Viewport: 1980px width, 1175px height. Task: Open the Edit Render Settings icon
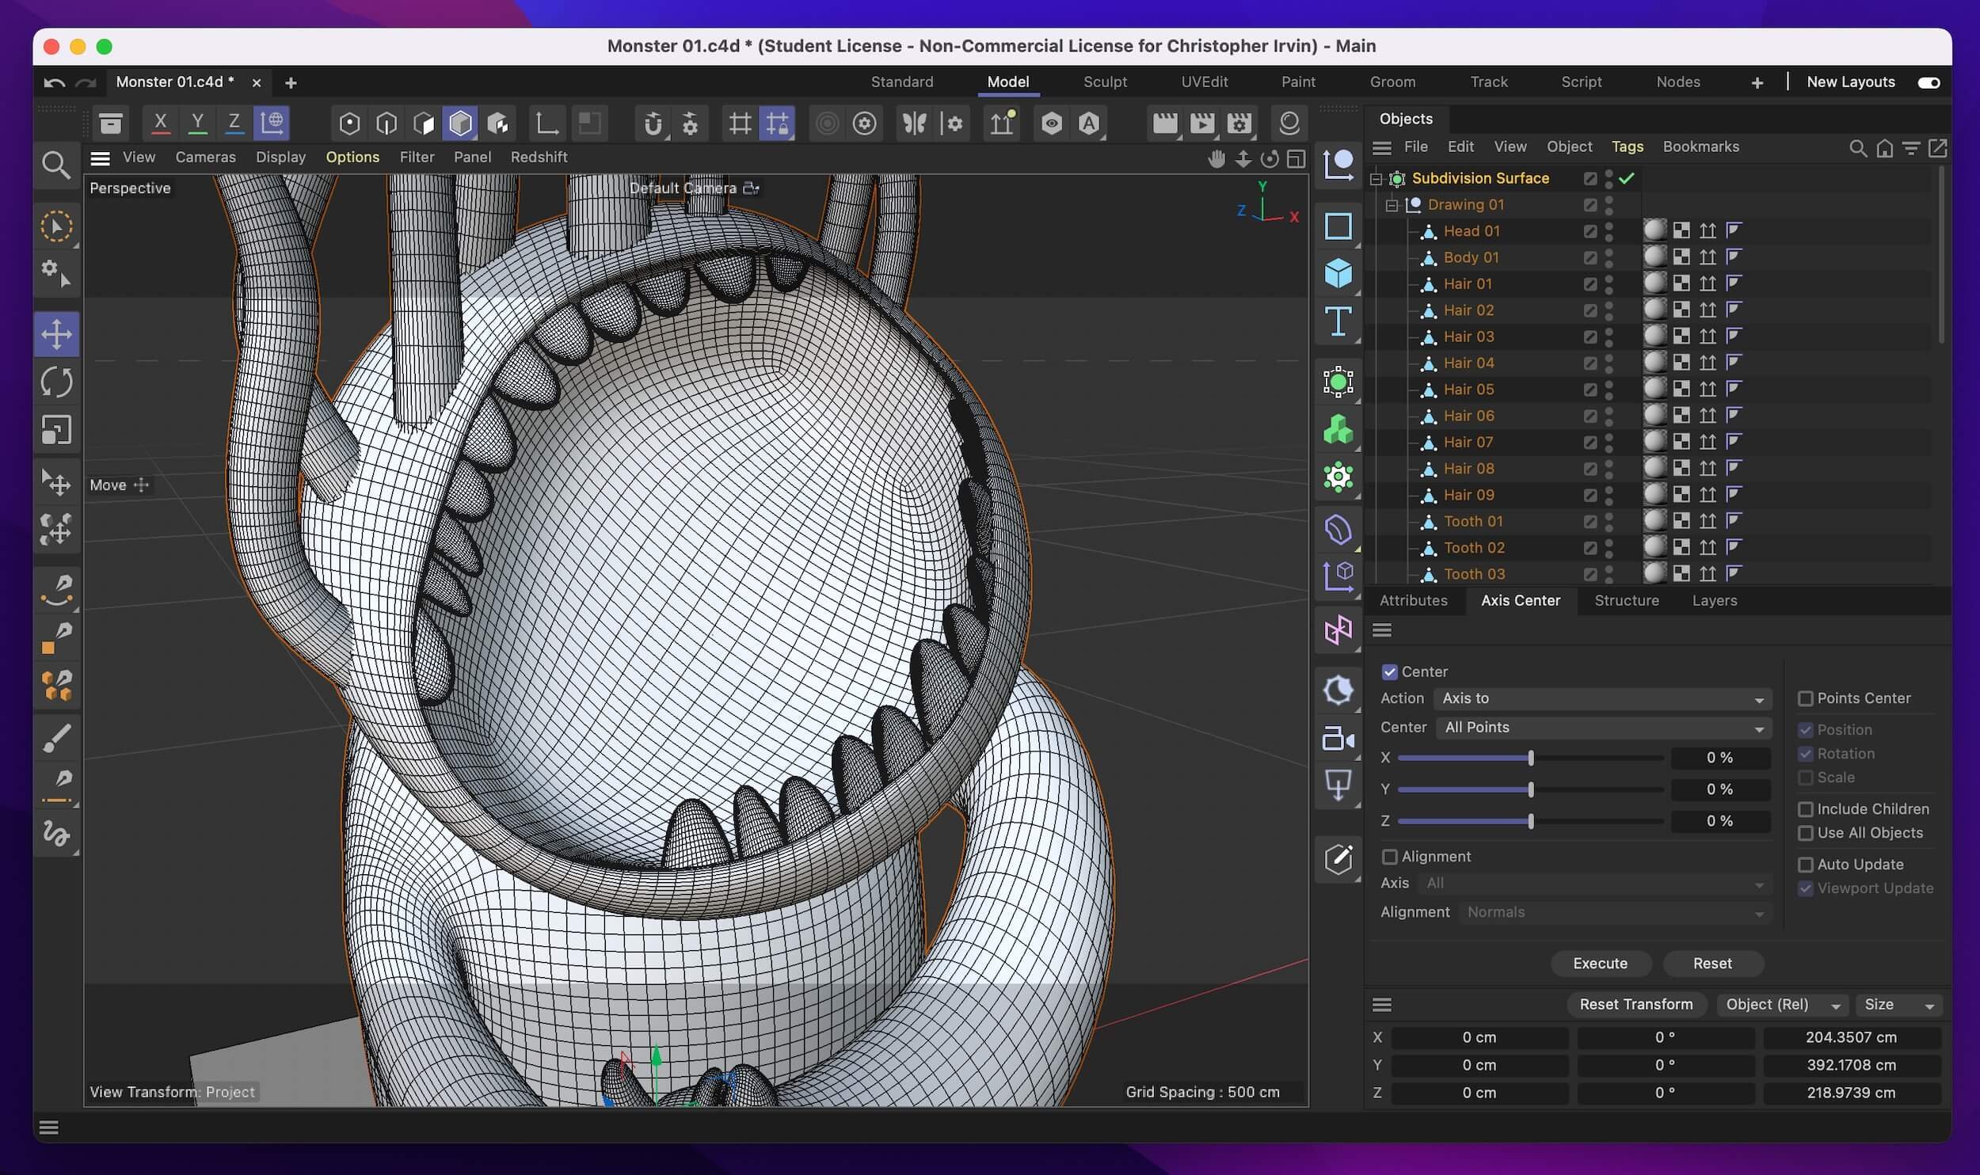pos(1239,123)
